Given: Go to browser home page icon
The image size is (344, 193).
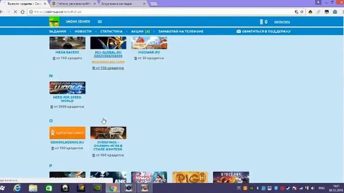Looking at the screenshot, I should (x=23, y=12).
